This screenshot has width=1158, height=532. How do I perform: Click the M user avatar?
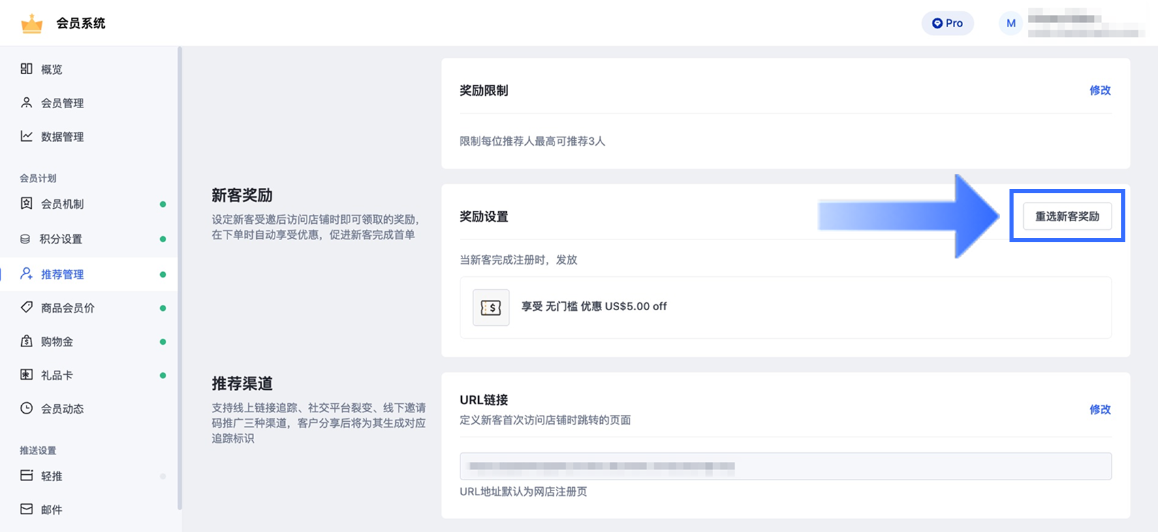(x=1011, y=23)
